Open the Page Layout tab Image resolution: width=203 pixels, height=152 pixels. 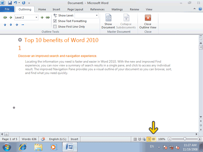75,9
